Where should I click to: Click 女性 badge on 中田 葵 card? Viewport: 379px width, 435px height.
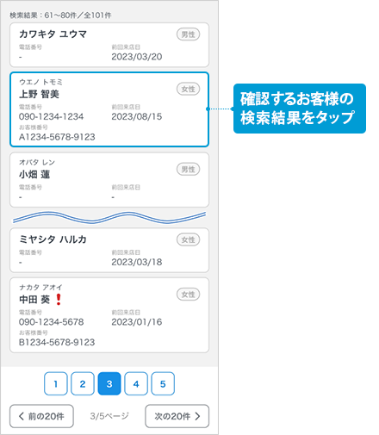188,295
